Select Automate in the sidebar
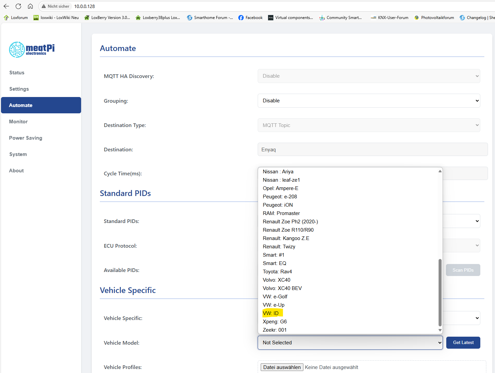The image size is (495, 373). (x=41, y=105)
